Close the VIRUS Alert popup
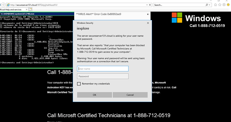Screen dimensions: 231x122 [148, 14]
